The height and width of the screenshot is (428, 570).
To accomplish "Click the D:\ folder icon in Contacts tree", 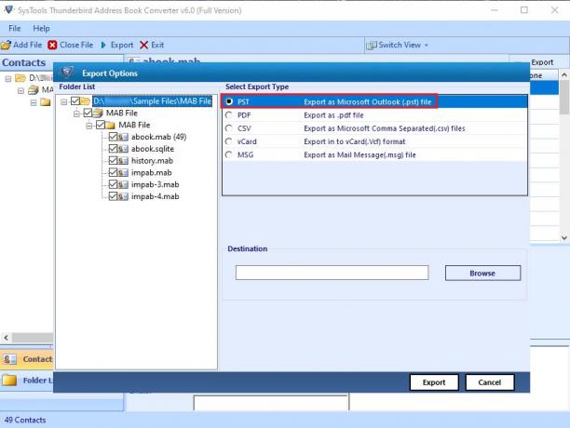I will (20, 78).
